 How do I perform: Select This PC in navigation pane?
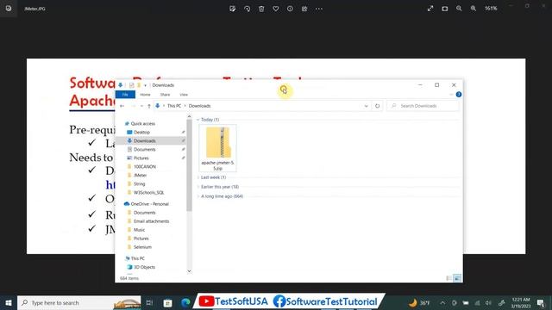tap(137, 258)
